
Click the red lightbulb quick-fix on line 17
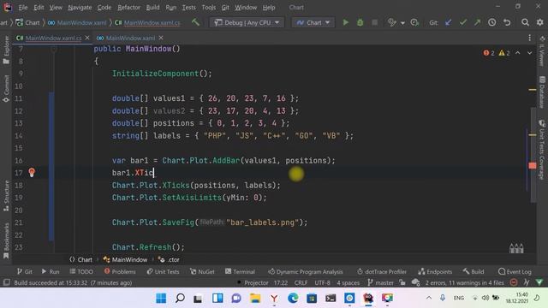[x=32, y=172]
